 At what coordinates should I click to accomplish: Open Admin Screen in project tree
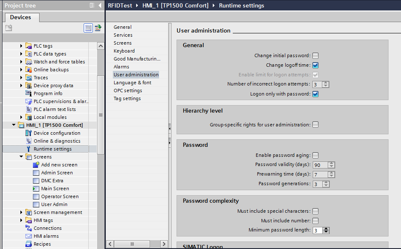point(57,173)
